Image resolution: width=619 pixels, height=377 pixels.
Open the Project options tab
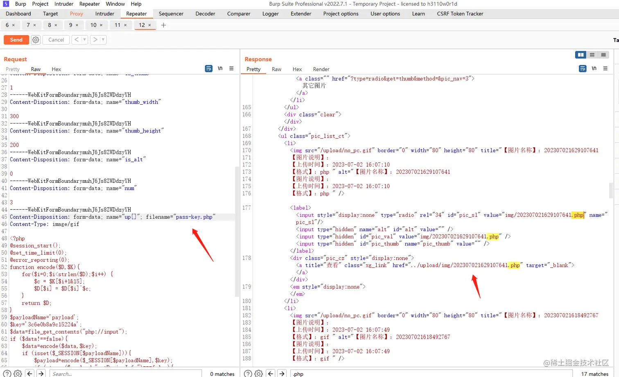pos(341,13)
